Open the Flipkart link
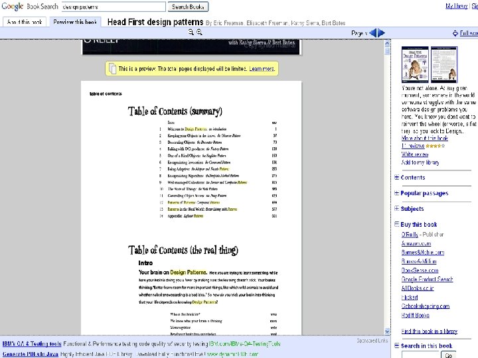 coord(410,297)
